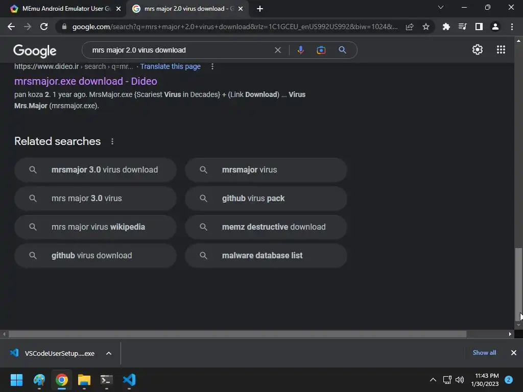523x392 pixels.
Task: Open Chrome three-dot menu
Action: pyautogui.click(x=512, y=27)
